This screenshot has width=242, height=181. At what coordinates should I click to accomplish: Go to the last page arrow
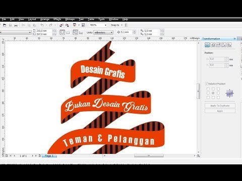pyautogui.click(x=36, y=156)
